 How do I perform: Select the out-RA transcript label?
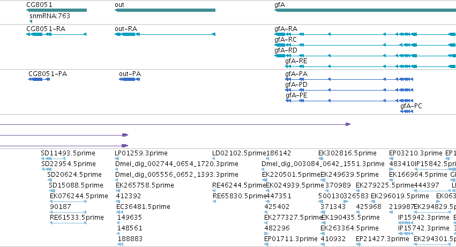click(x=126, y=29)
